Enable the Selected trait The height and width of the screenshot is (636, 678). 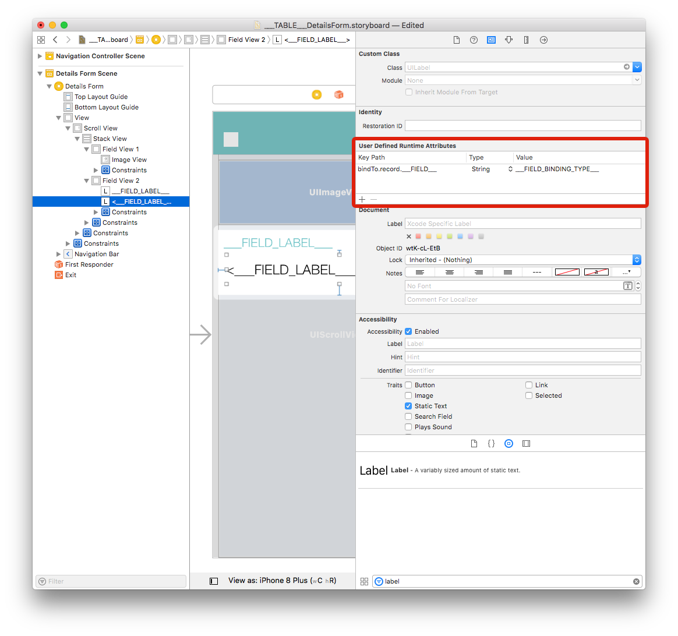pyautogui.click(x=529, y=395)
